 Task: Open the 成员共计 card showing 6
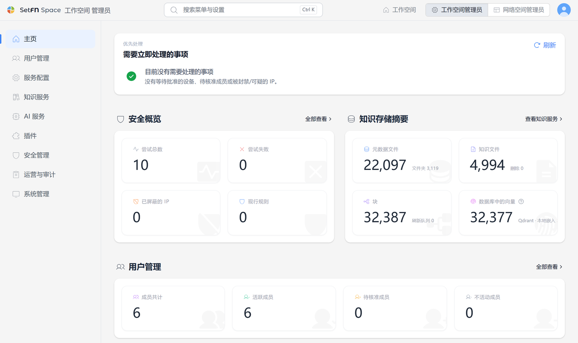(x=173, y=308)
